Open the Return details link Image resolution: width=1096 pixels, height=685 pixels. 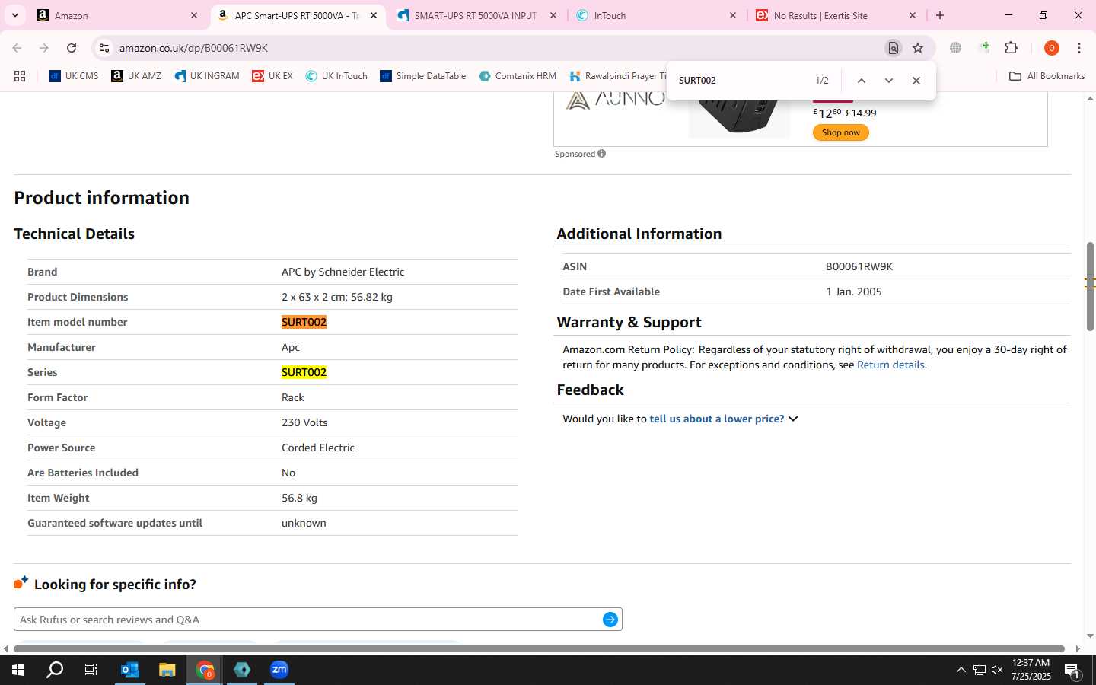coord(890,365)
